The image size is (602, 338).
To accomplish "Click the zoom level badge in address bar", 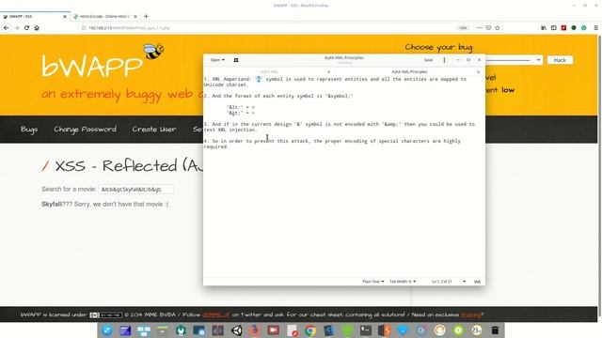I will click(x=463, y=27).
